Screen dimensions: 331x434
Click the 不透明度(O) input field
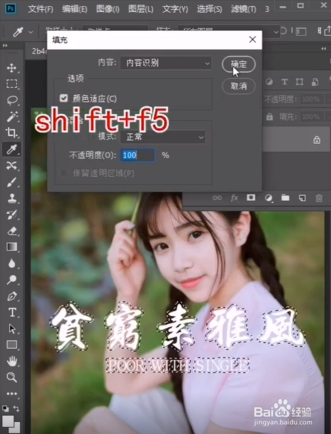[x=137, y=155]
